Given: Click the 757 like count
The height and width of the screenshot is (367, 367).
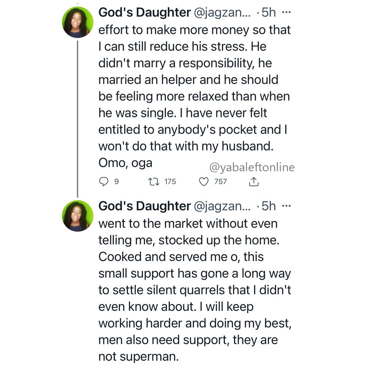Looking at the screenshot, I should pos(221,182).
